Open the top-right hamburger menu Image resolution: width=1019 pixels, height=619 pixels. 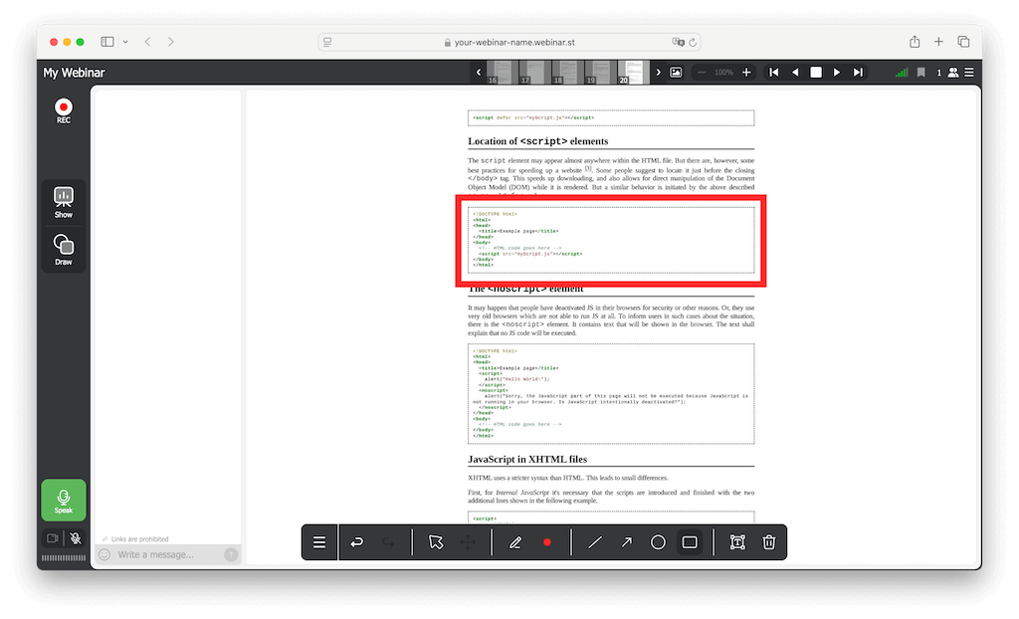click(x=969, y=73)
